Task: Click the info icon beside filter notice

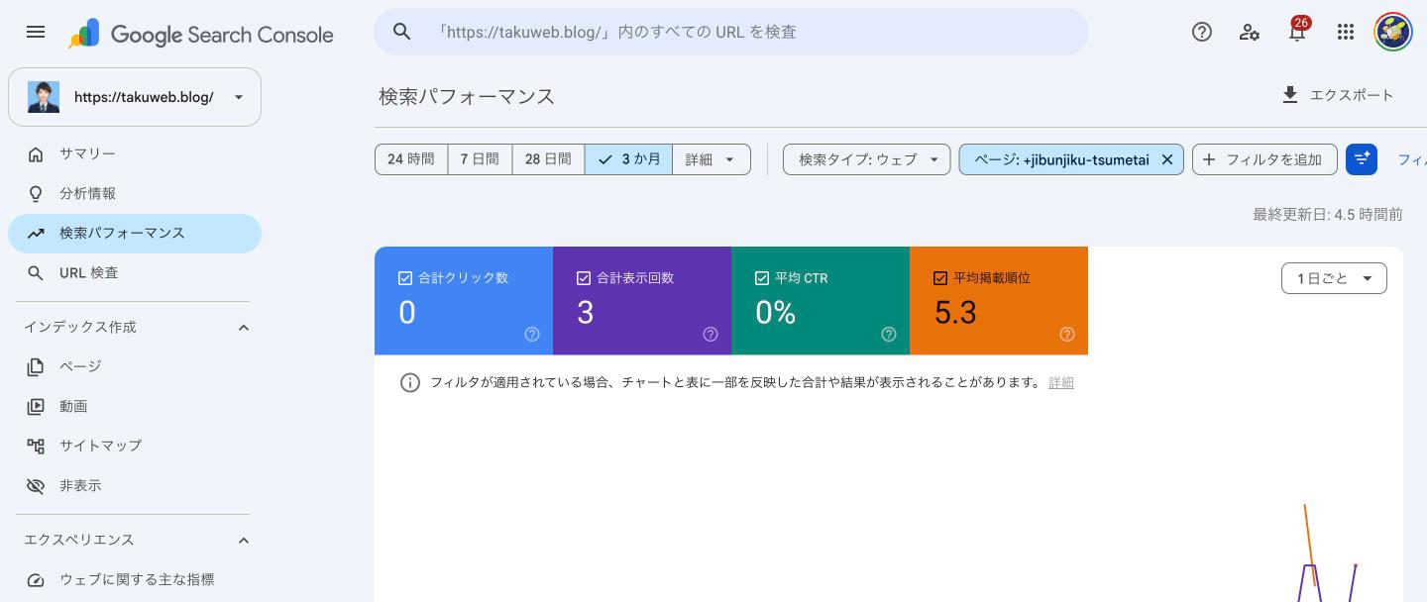Action: pos(410,382)
